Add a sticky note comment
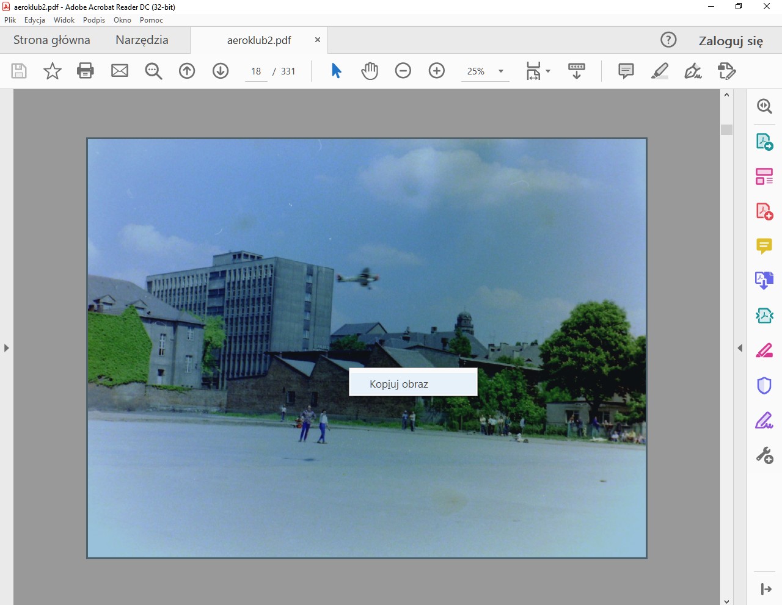This screenshot has width=782, height=605. [x=626, y=71]
